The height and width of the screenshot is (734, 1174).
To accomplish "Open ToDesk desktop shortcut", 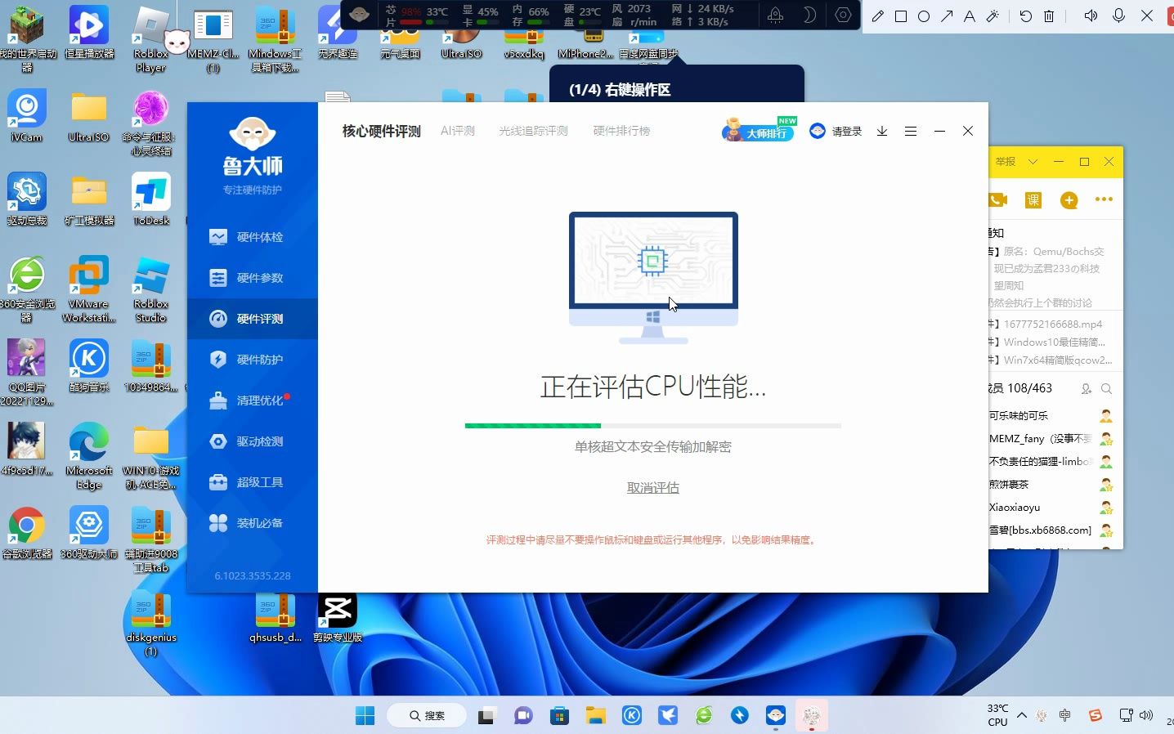I will [151, 199].
